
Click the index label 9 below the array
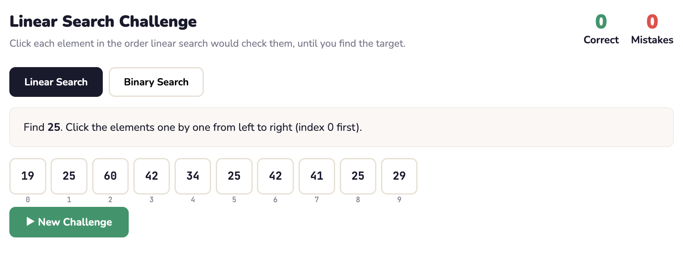(x=399, y=200)
